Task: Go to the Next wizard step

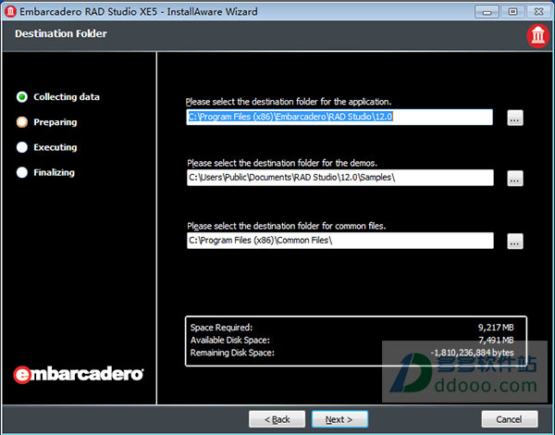Action: coord(339,419)
